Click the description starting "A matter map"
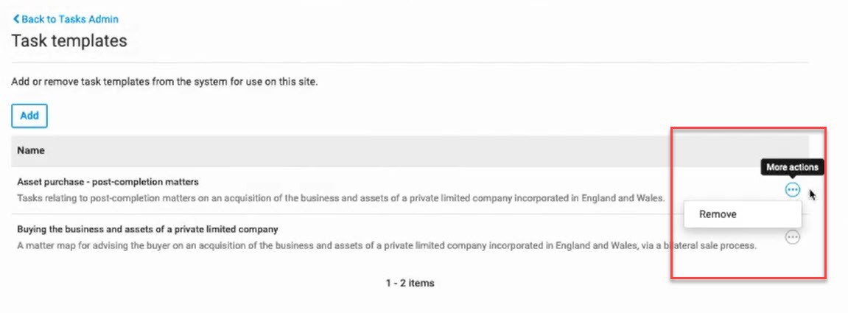The height and width of the screenshot is (313, 848). pos(387,245)
